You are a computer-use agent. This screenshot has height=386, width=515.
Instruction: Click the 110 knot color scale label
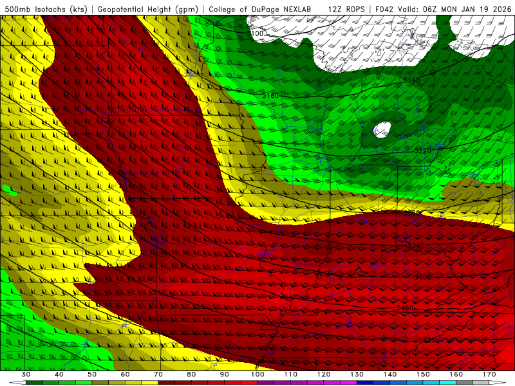[291, 374]
